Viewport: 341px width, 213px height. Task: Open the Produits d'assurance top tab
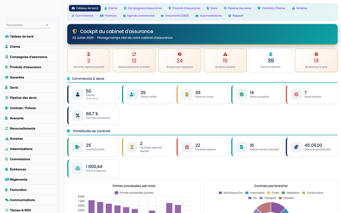[x=184, y=8]
